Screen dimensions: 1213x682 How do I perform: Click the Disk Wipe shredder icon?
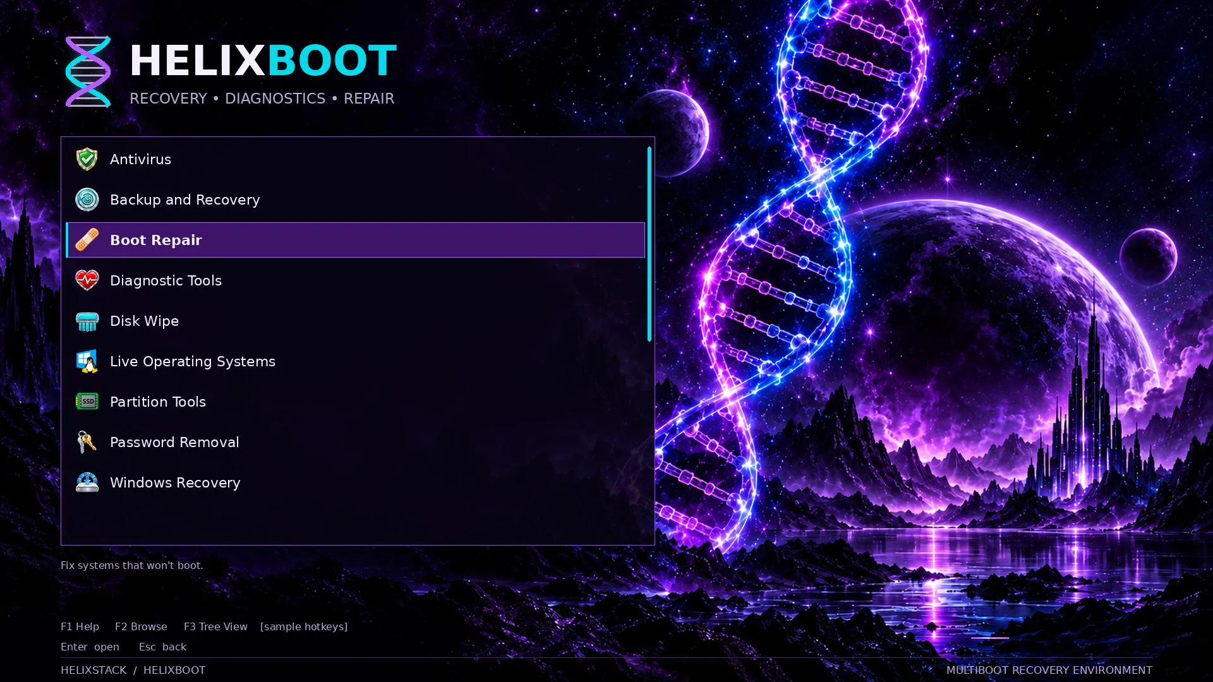point(87,321)
